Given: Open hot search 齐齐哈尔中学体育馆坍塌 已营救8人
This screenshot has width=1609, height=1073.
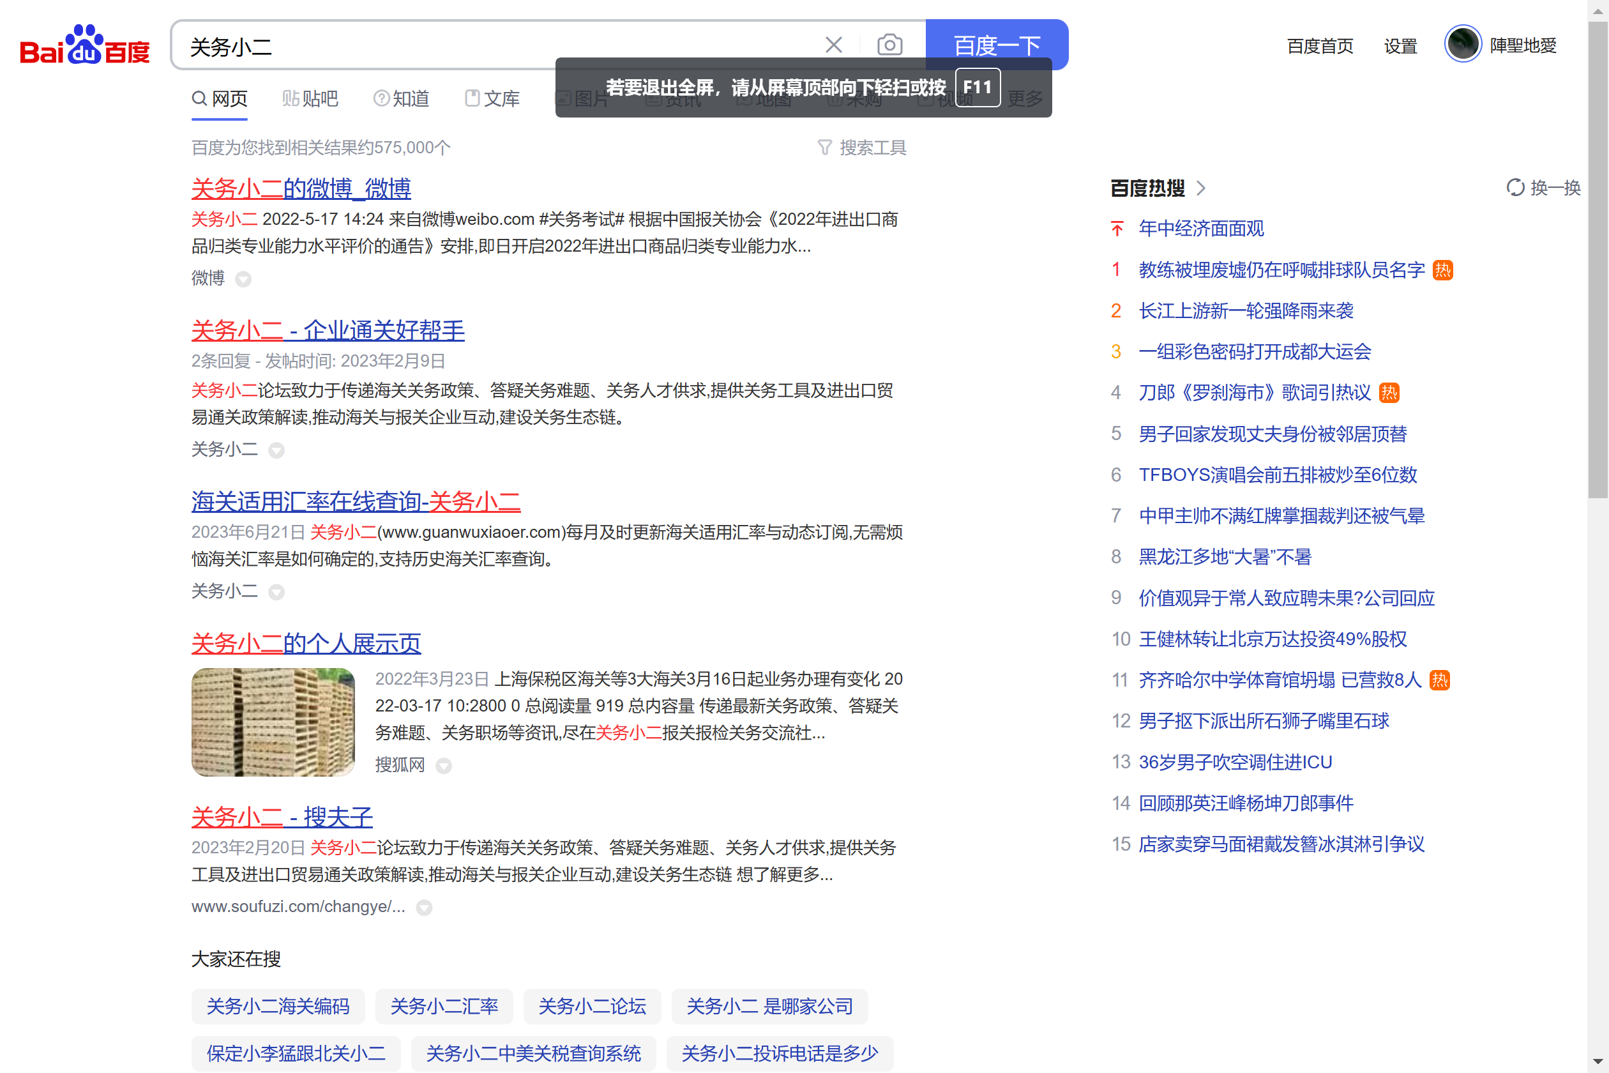Looking at the screenshot, I should pyautogui.click(x=1280, y=680).
